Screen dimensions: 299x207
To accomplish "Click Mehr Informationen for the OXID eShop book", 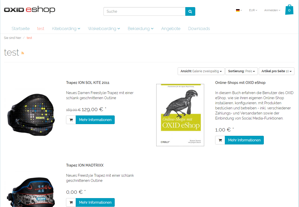I will (x=244, y=140).
